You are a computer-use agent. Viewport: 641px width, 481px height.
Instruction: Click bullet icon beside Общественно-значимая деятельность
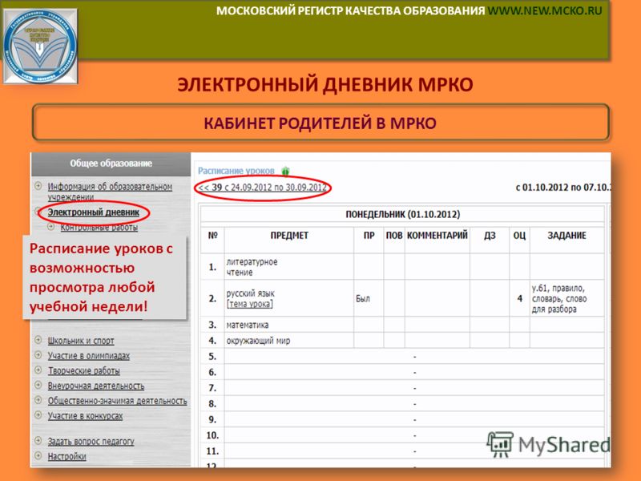click(x=38, y=400)
